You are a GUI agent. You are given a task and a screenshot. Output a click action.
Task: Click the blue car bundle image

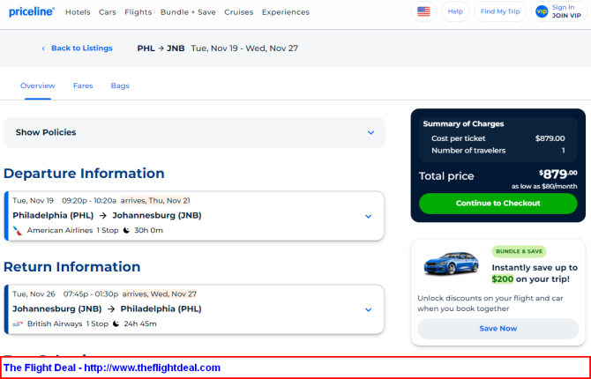pos(451,263)
